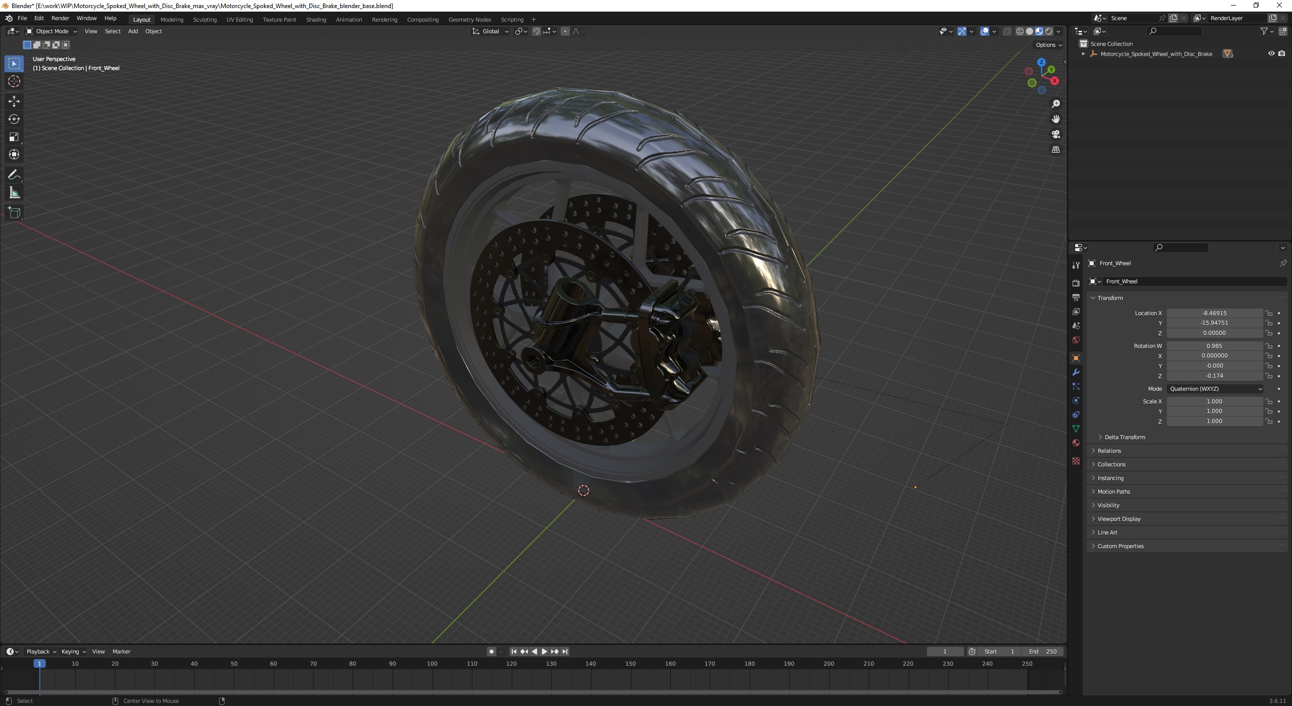Open the View Layer properties tab

(x=1076, y=312)
